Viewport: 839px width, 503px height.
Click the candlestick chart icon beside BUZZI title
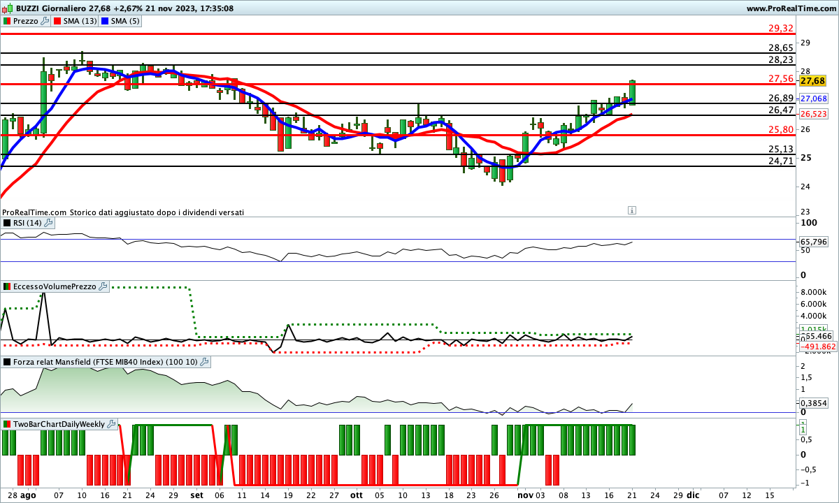tap(7, 8)
